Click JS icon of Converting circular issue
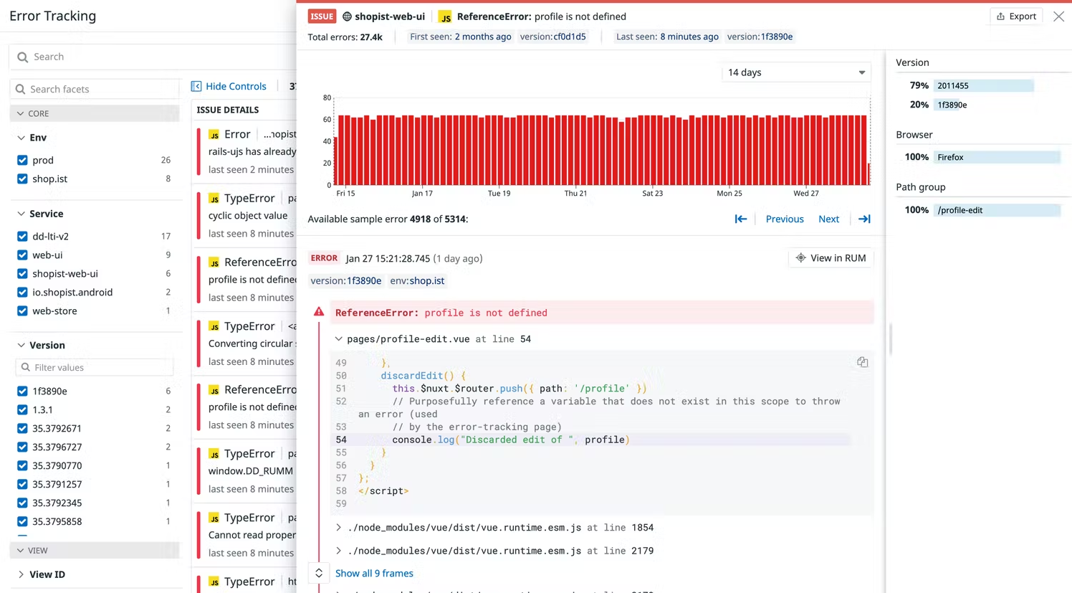The image size is (1072, 593). 214,326
